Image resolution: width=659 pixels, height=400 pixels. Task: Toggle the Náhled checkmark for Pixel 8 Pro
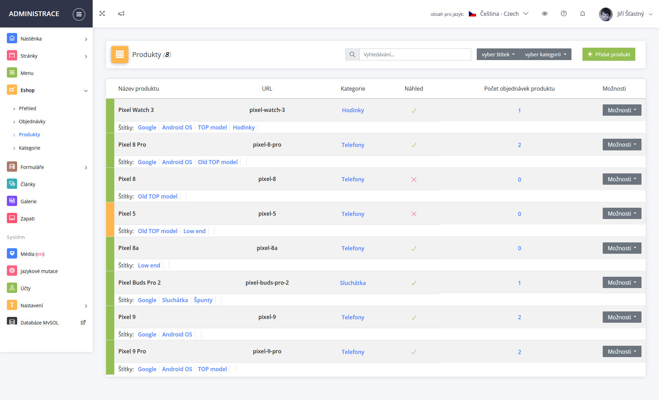pos(414,145)
